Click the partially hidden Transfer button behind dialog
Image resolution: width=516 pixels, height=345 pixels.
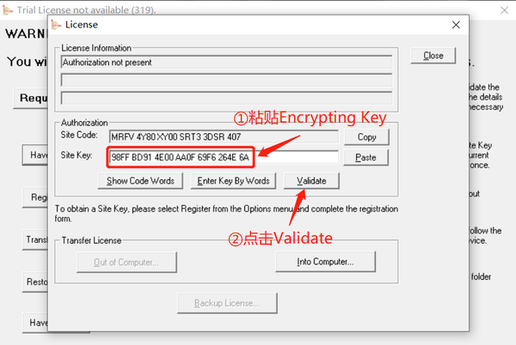pyautogui.click(x=35, y=240)
